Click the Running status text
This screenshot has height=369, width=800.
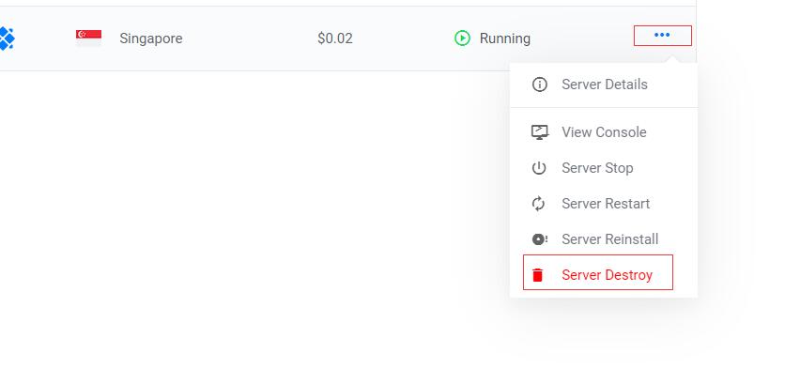(505, 38)
